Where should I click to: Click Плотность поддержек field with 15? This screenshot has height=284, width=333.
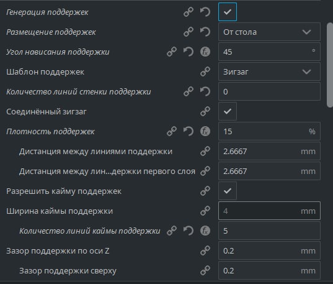(269, 131)
